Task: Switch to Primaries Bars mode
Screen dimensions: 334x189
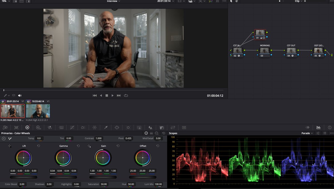Action: click(151, 133)
